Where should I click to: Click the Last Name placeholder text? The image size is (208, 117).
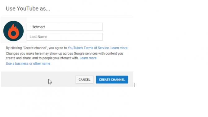[x=38, y=37]
